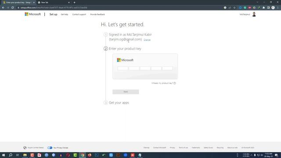Launch Firefox from the taskbar
The height and width of the screenshot is (158, 281).
[x=90, y=155]
